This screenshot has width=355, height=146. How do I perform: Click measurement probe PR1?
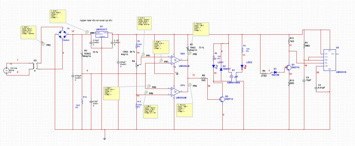(x=143, y=54)
